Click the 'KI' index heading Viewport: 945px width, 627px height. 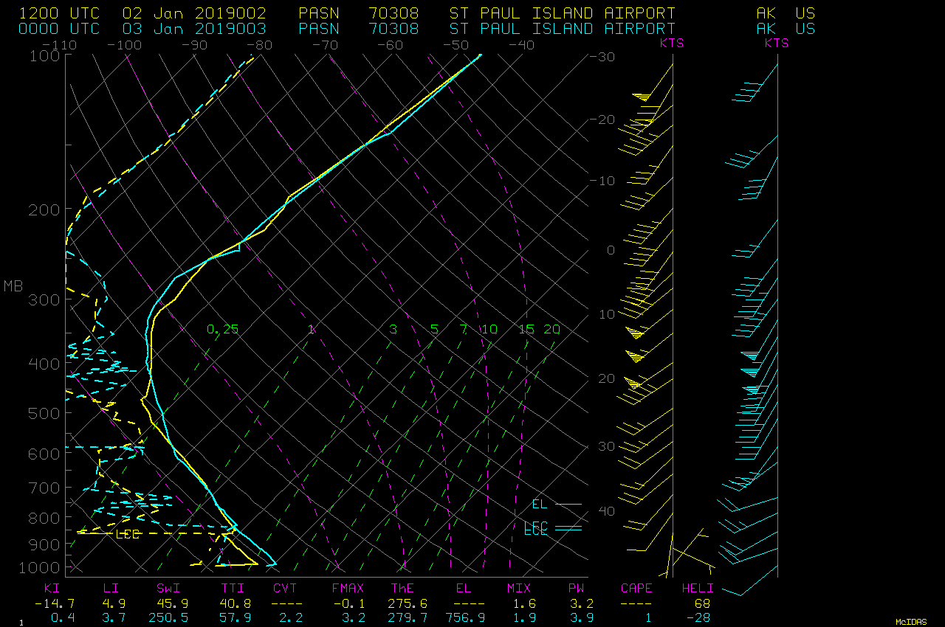(52, 588)
